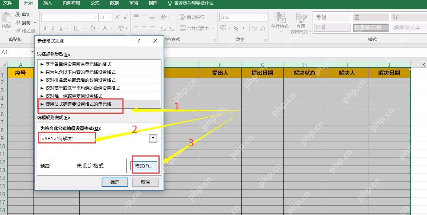Select the Format Painter (格式刷) brush
Viewport: 427px width, 215px height.
pyautogui.click(x=18, y=31)
